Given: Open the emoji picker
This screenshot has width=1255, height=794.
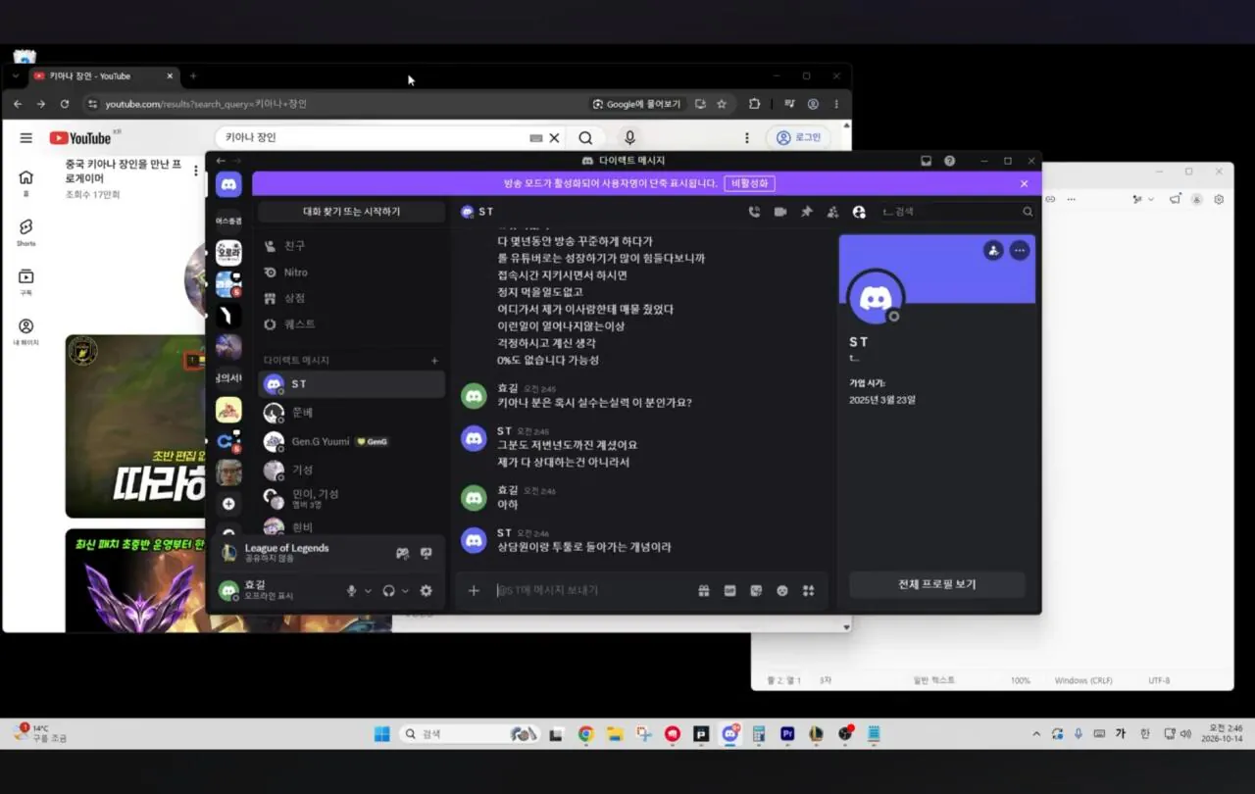Looking at the screenshot, I should click(782, 590).
